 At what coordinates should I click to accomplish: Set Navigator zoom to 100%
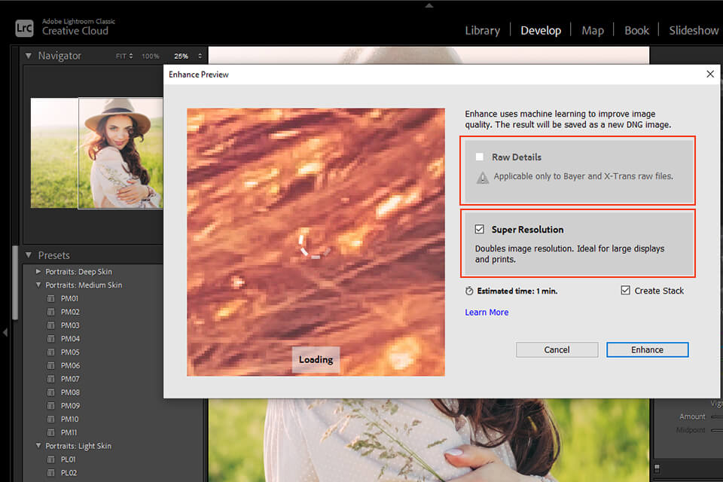(x=151, y=56)
